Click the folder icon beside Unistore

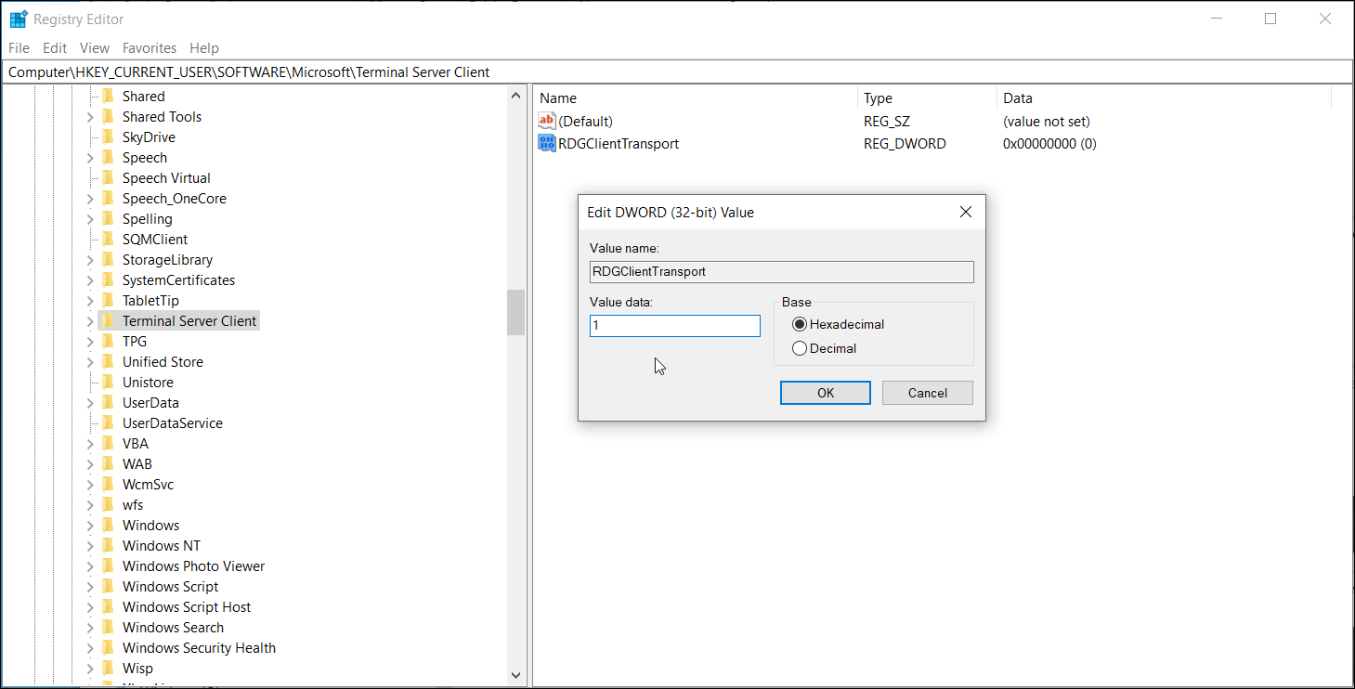click(108, 382)
